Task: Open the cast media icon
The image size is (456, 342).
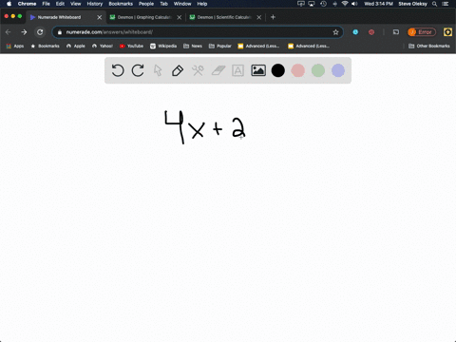Action: pyautogui.click(x=396, y=32)
